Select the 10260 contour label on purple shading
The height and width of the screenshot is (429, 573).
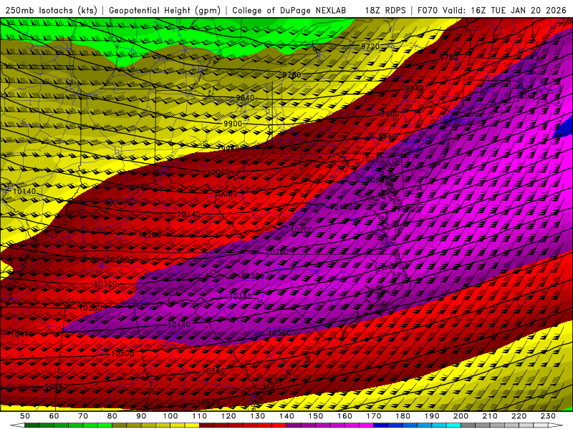click(x=277, y=252)
